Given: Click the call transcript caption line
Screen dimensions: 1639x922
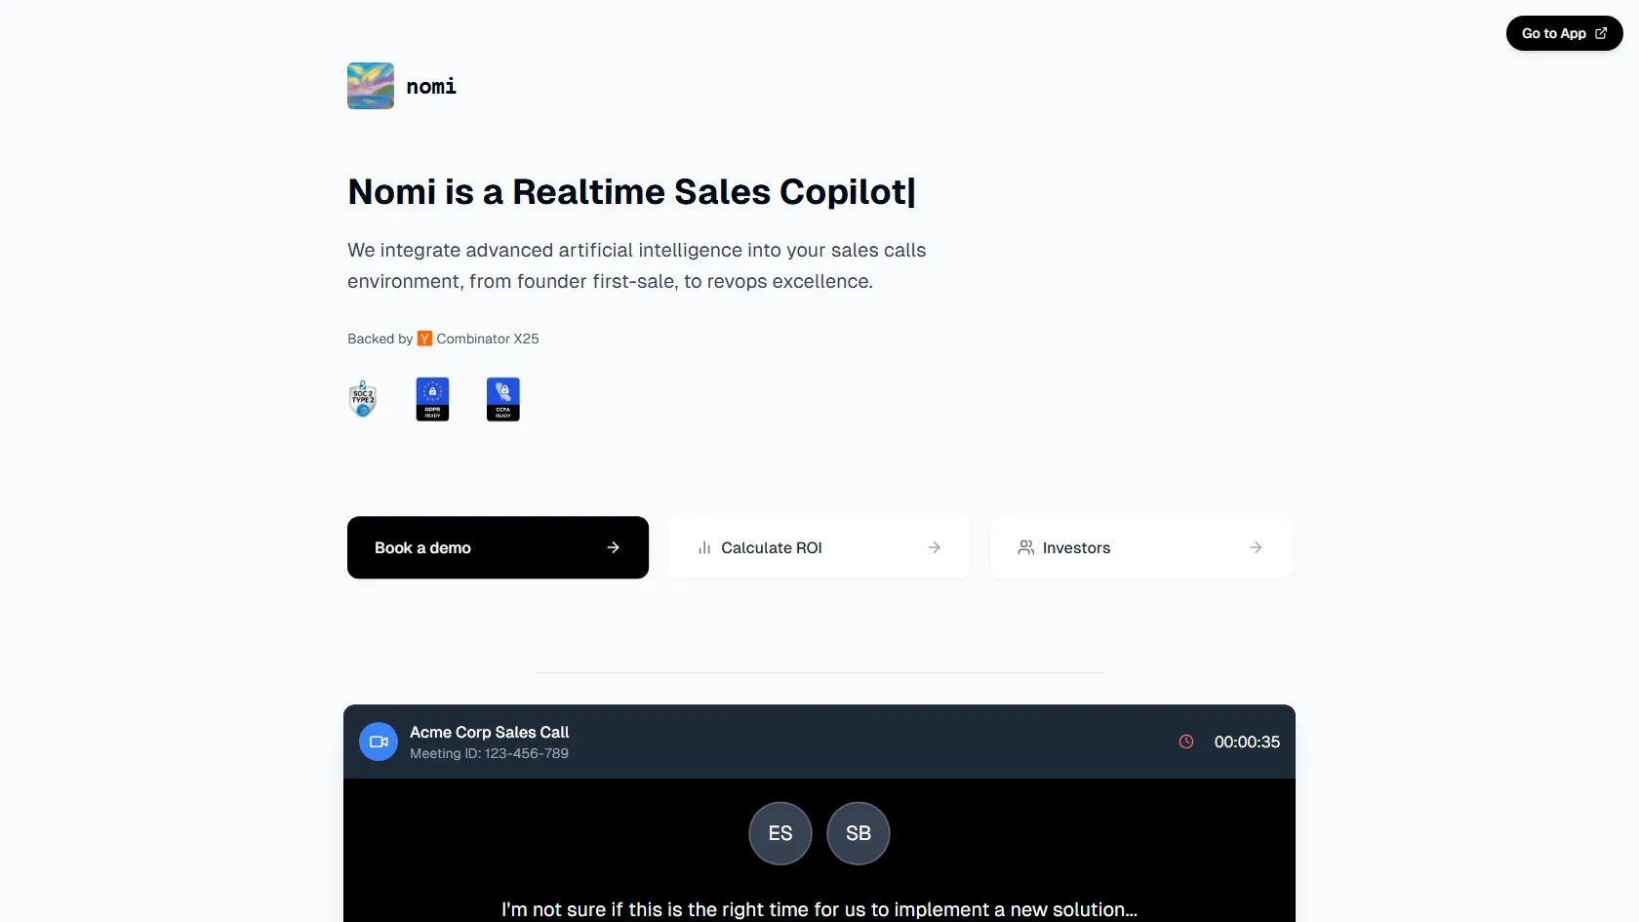Looking at the screenshot, I should 819,909.
